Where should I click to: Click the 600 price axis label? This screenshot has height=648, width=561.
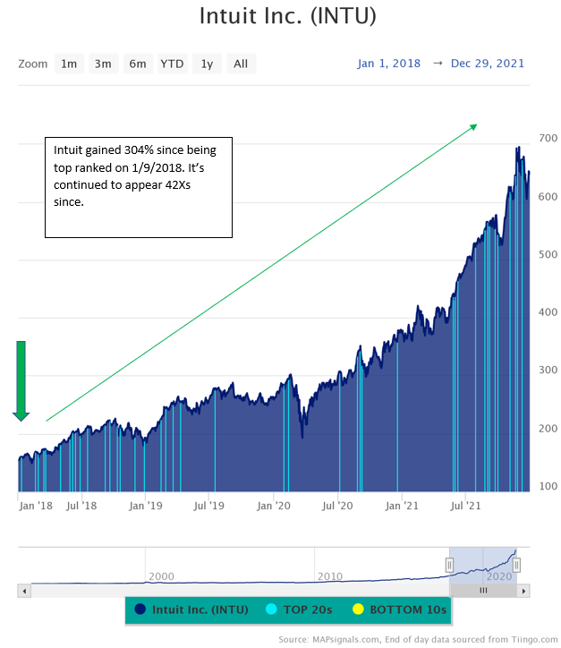pos(548,197)
